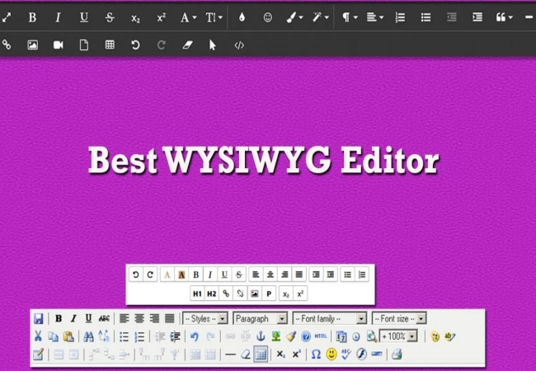Open magic wand style dropdown in dark toolbar

[x=320, y=17]
